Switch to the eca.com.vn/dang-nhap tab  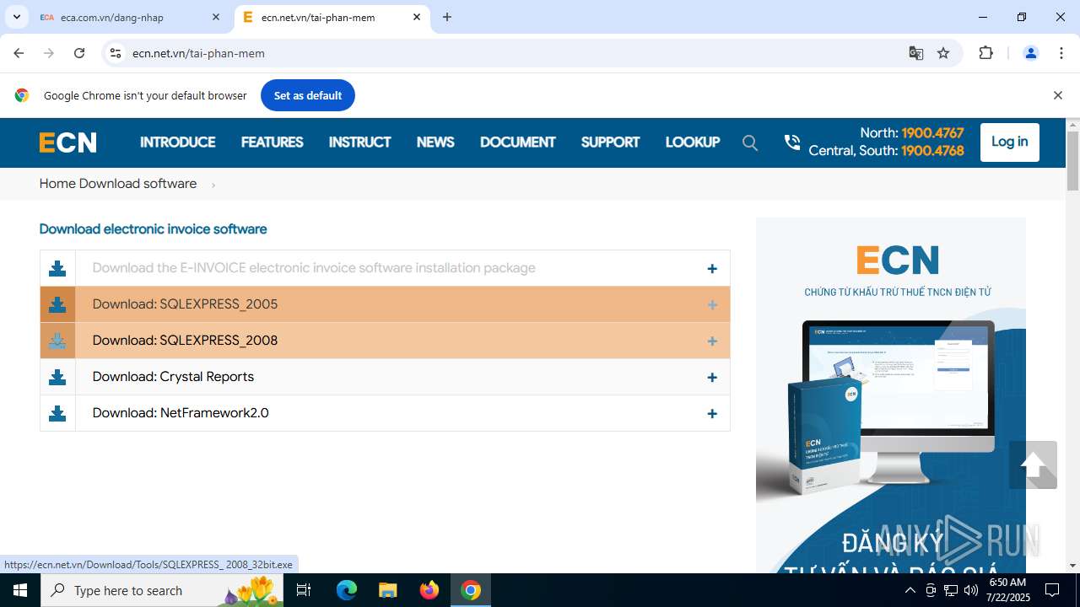pos(131,17)
